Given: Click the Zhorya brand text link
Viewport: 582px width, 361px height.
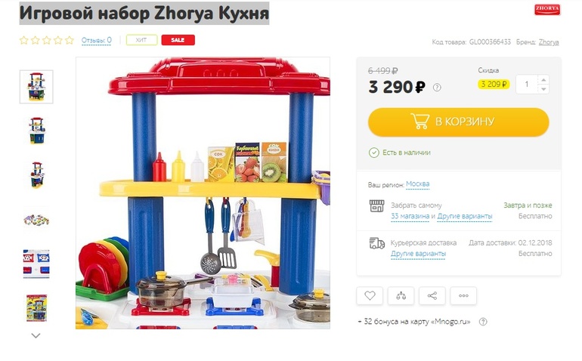Looking at the screenshot, I should pyautogui.click(x=549, y=42).
